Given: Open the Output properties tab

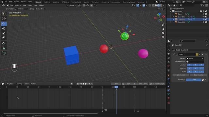Looking at the screenshot, I should (x=169, y=54).
